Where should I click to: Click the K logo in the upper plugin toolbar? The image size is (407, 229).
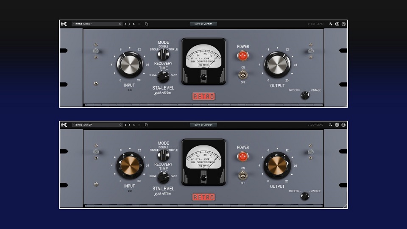(64, 24)
